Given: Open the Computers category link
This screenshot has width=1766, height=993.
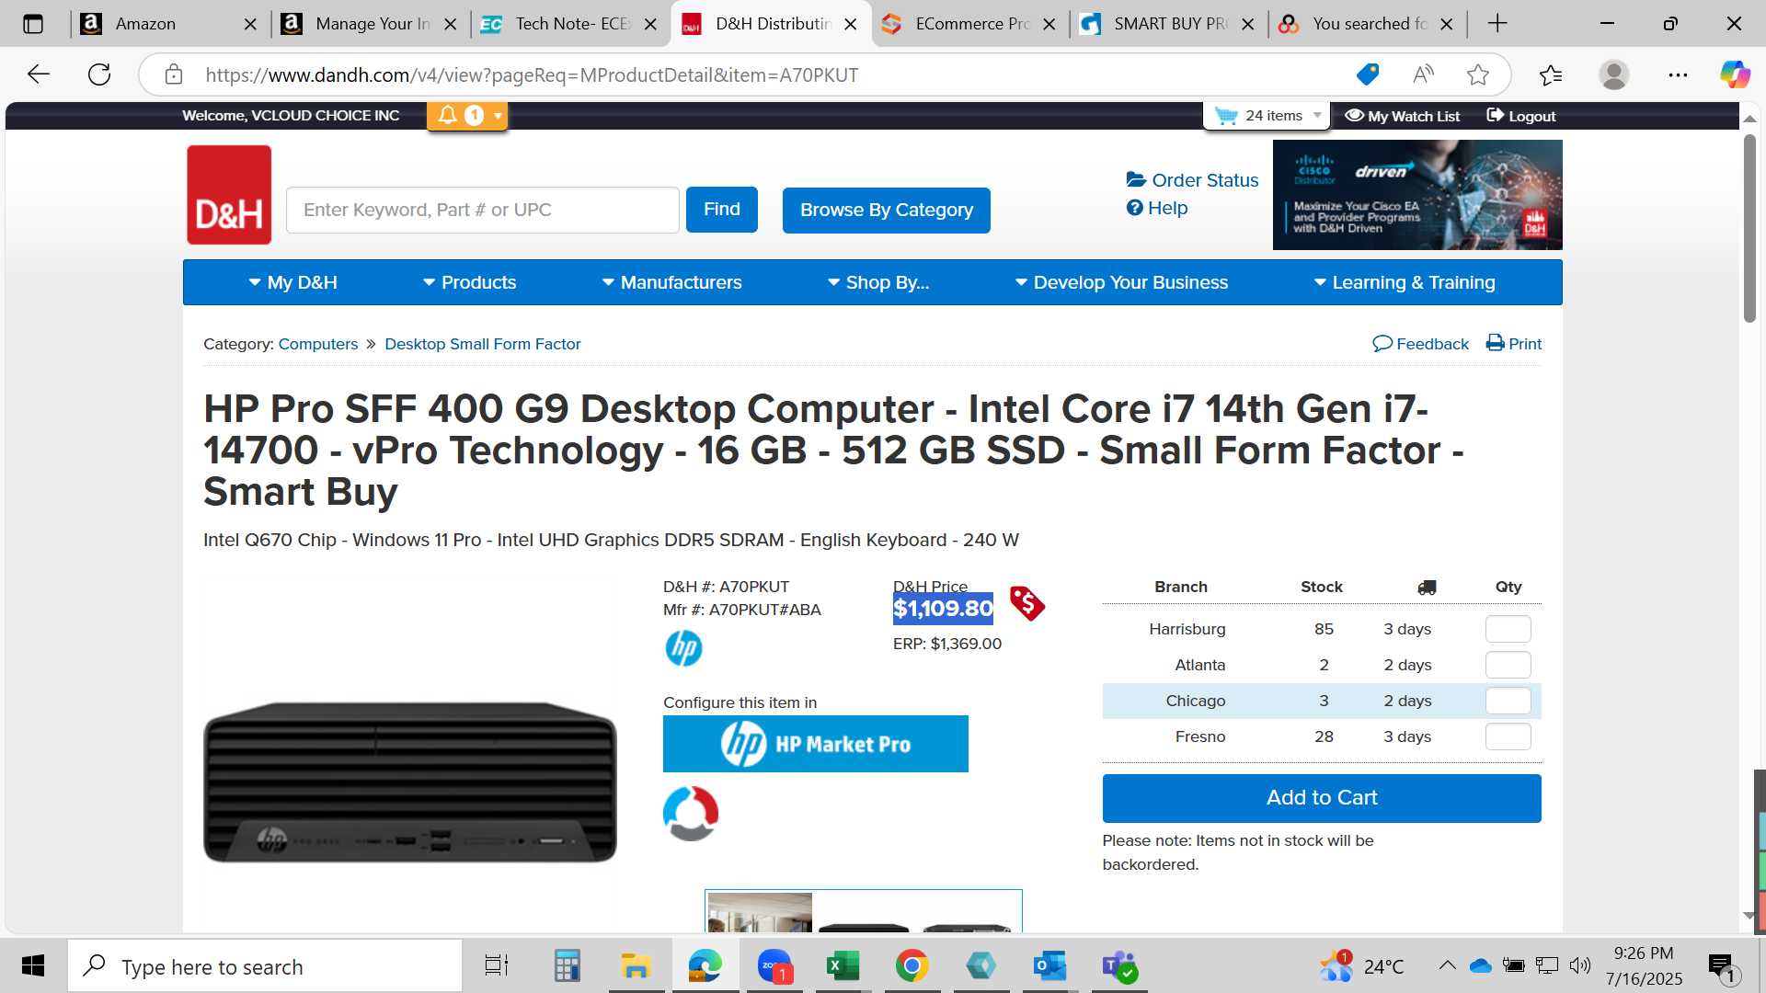Looking at the screenshot, I should coord(318,344).
